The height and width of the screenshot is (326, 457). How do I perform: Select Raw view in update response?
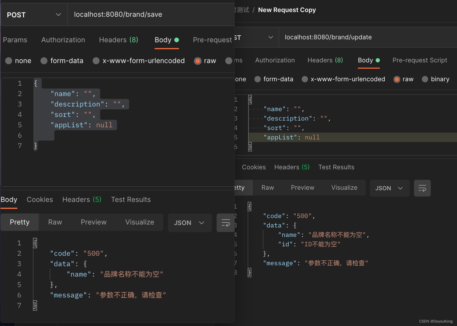[268, 188]
